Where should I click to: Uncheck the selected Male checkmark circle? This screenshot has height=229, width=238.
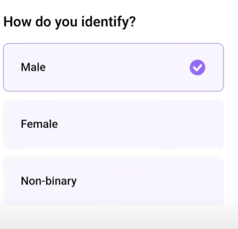click(197, 67)
